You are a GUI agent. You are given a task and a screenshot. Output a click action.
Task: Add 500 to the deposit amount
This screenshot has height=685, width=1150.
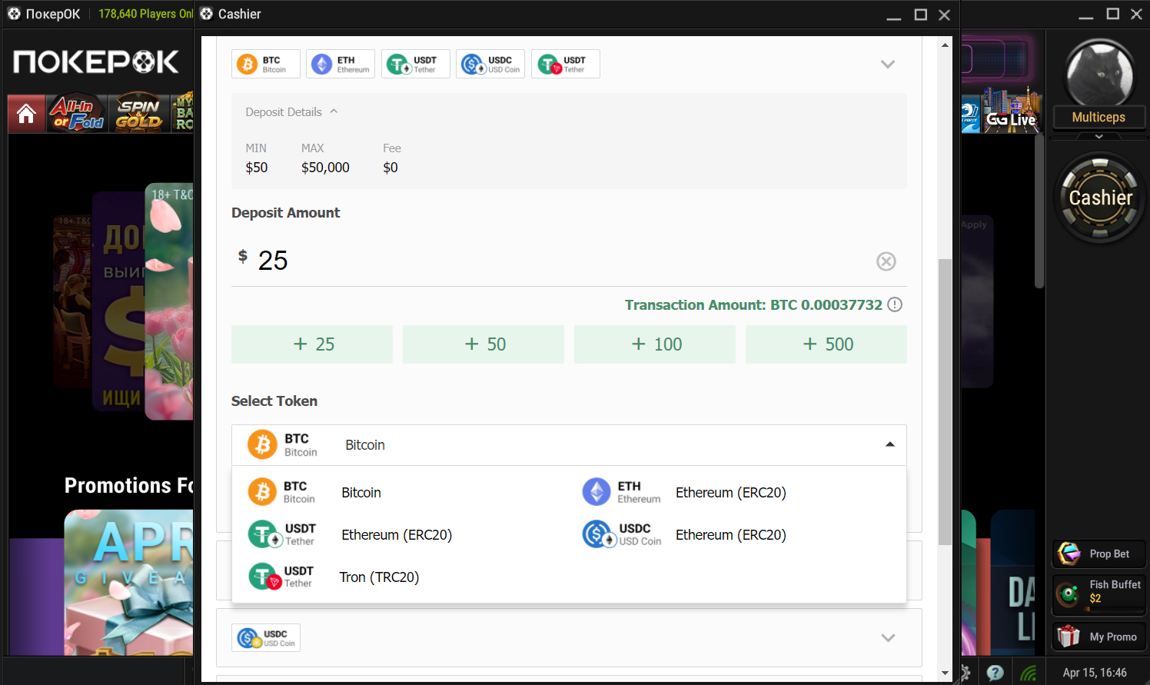[x=826, y=344]
